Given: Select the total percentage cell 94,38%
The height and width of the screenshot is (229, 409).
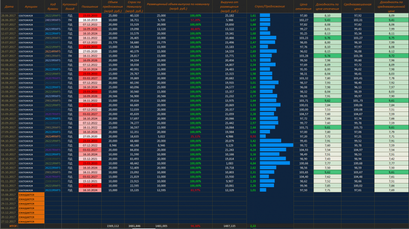Looking at the screenshot, I should (195, 225).
